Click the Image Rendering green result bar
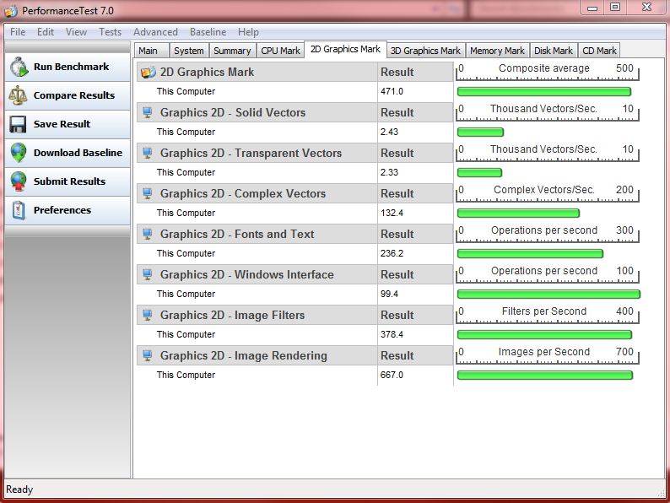 pyautogui.click(x=545, y=376)
